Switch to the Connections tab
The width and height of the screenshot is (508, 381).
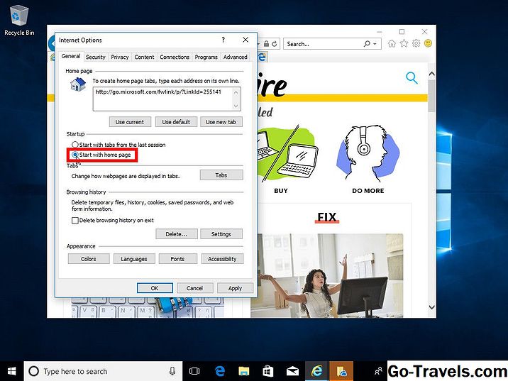pos(175,57)
